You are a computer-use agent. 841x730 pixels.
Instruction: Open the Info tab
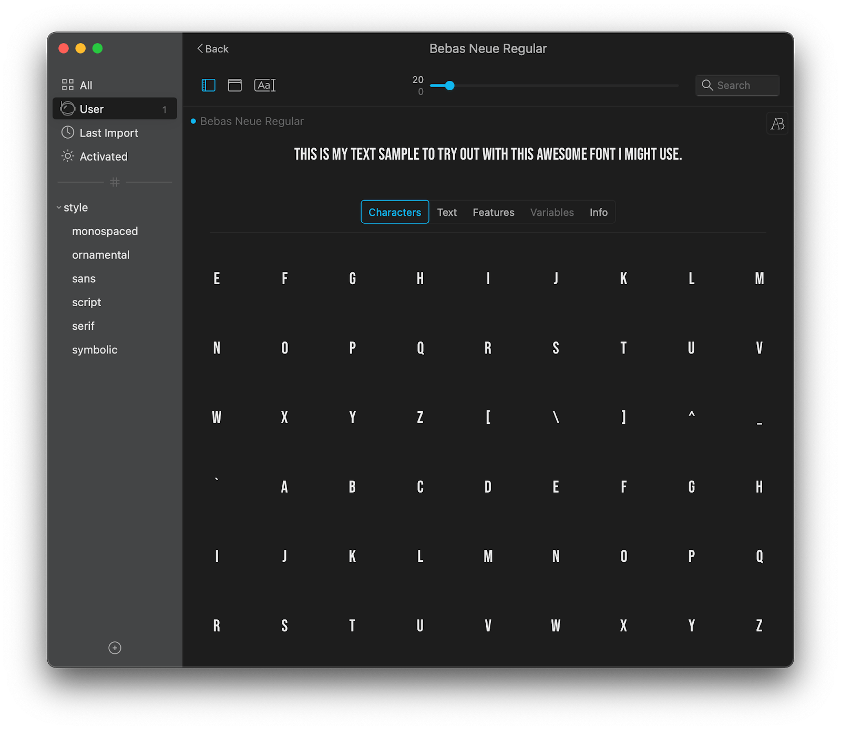[x=599, y=212]
